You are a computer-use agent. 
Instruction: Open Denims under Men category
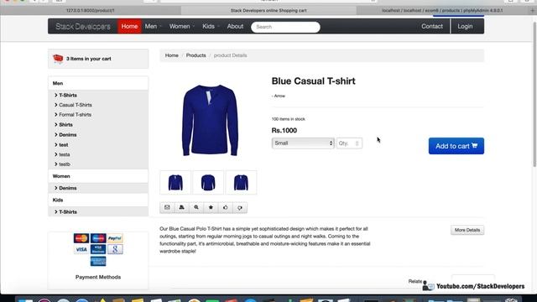tap(68, 135)
